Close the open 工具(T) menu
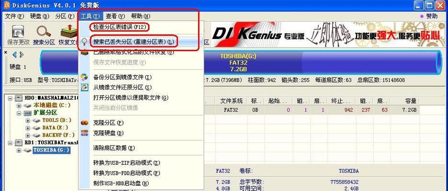This screenshot has height=191, width=448. (x=90, y=16)
